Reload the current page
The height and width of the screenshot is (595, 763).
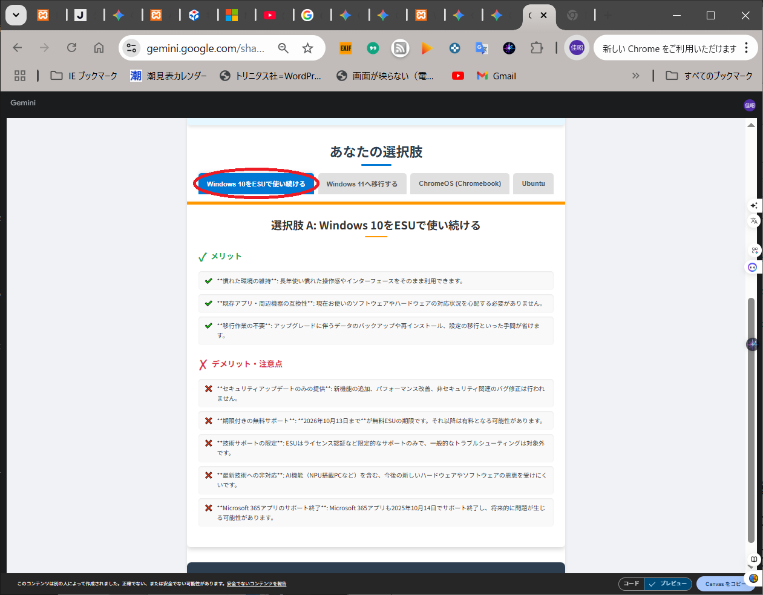pos(71,48)
